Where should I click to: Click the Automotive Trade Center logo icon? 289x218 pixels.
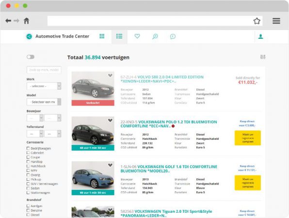point(29,36)
